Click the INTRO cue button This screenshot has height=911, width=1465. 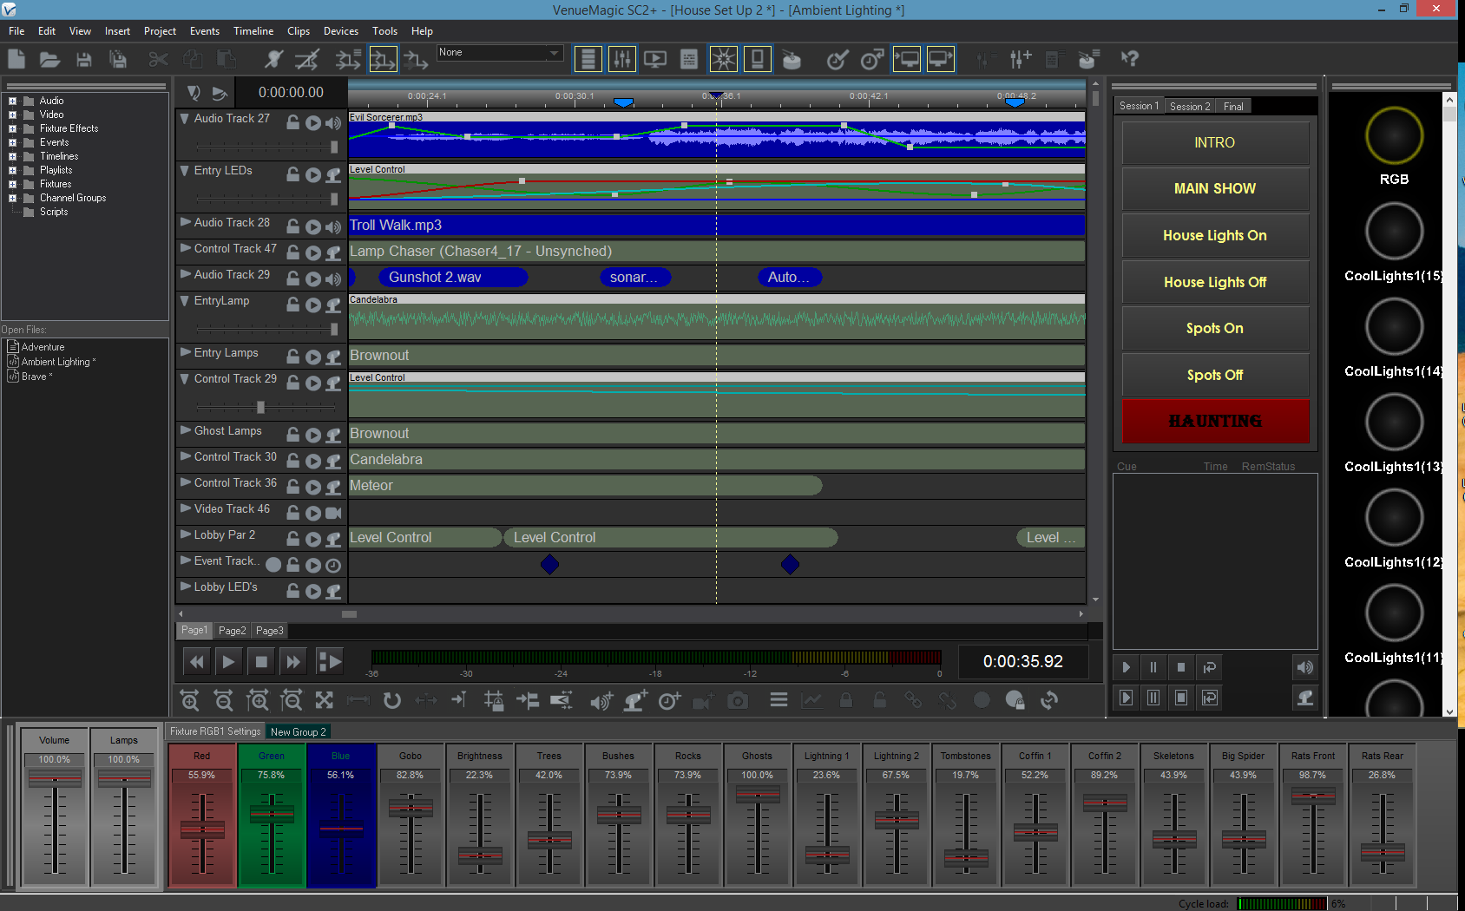click(x=1215, y=143)
